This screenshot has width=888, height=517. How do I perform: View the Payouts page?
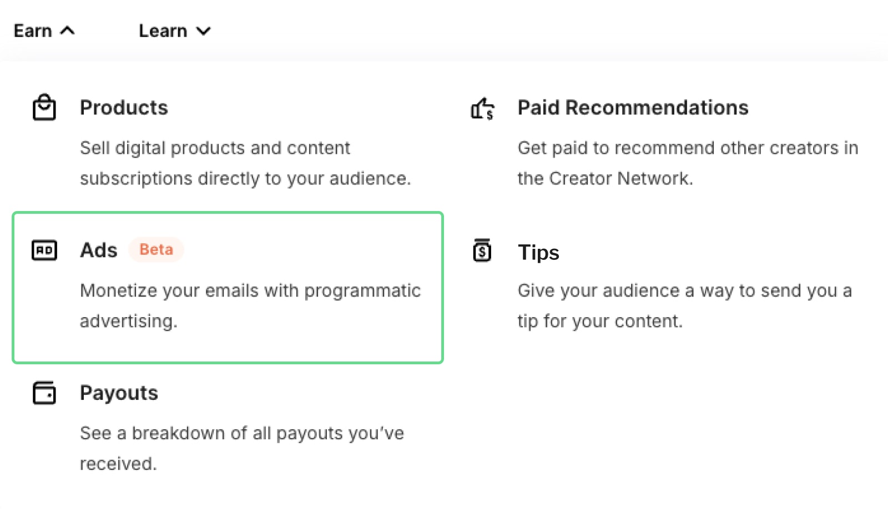[x=119, y=393]
